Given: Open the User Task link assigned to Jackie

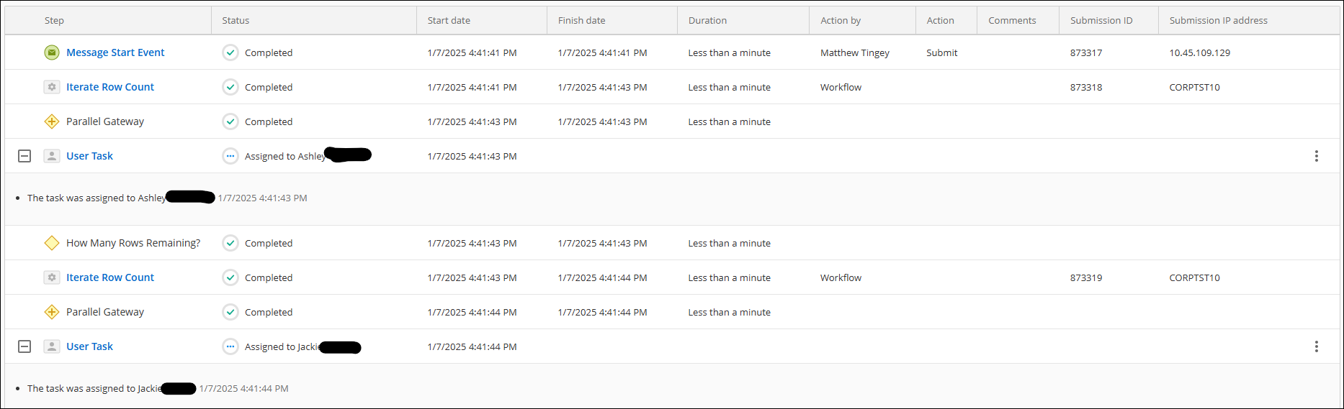Looking at the screenshot, I should (89, 346).
